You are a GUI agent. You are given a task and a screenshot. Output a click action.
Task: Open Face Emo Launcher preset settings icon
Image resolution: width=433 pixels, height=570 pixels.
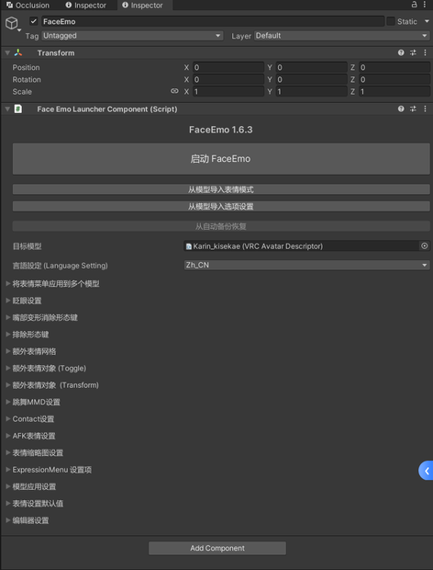pos(413,108)
